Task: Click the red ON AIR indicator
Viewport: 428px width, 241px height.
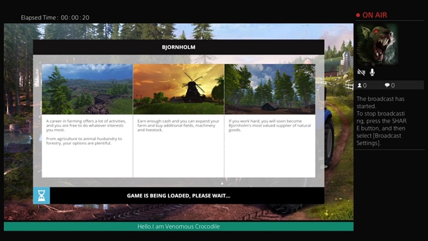Action: [371, 15]
